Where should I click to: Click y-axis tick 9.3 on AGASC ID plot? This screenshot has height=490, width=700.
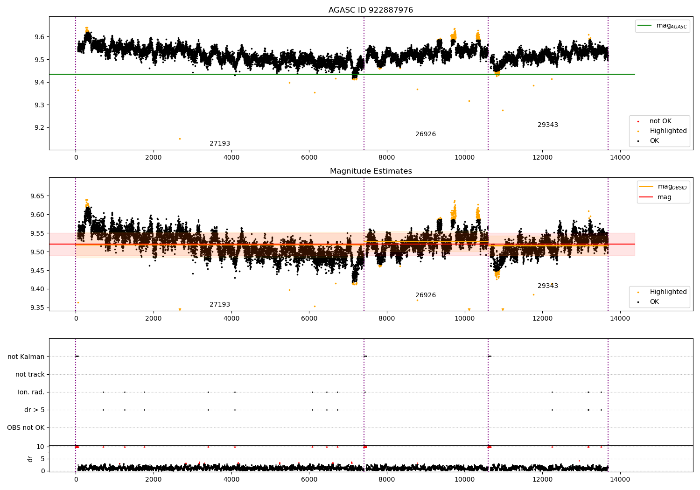coord(39,105)
